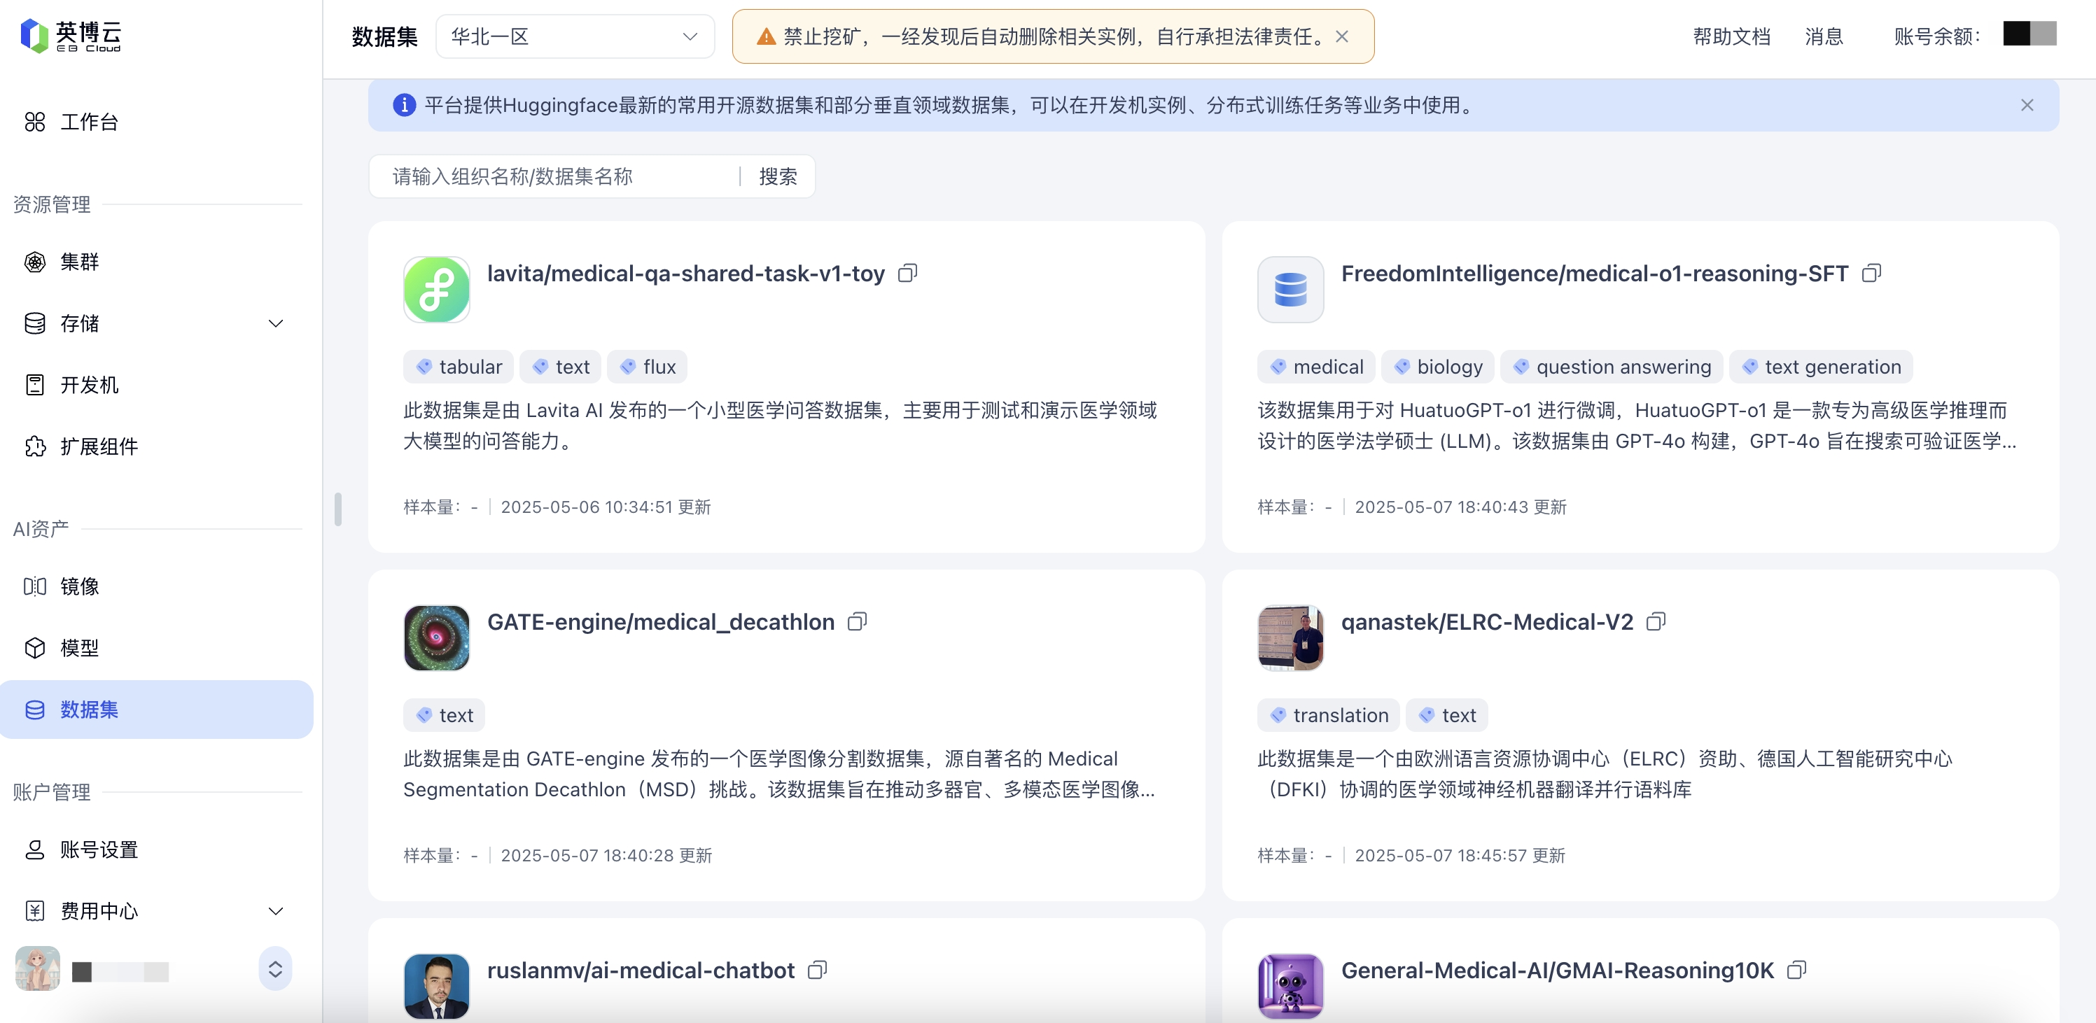
Task: Open GATE-engine/medical_decathlon title
Action: point(661,622)
